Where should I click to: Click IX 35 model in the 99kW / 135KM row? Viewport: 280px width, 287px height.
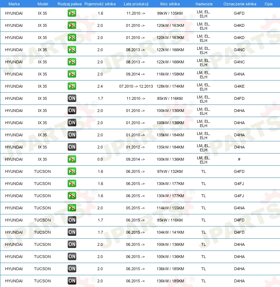pos(42,13)
